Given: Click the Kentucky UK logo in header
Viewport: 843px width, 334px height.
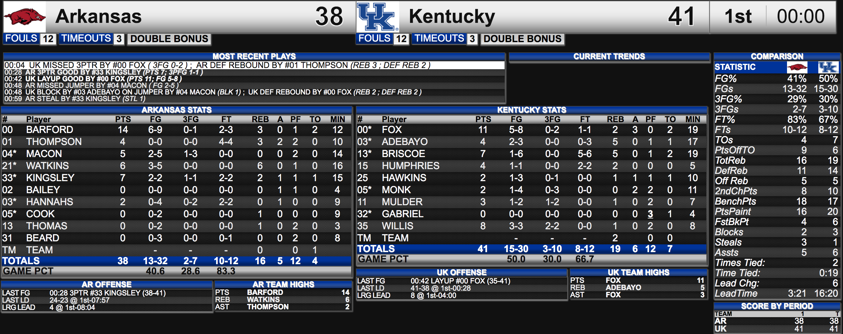Looking at the screenshot, I should (x=378, y=17).
